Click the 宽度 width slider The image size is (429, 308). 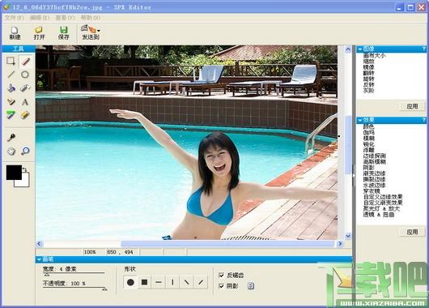[x=74, y=273]
